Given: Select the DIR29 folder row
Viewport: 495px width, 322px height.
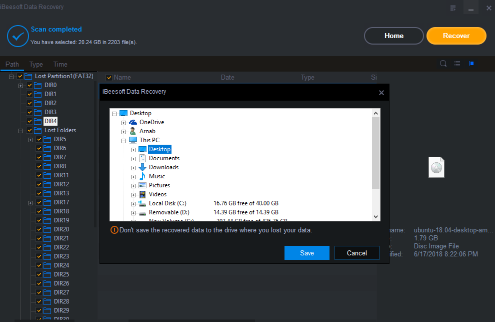Looking at the screenshot, I should tap(61, 310).
